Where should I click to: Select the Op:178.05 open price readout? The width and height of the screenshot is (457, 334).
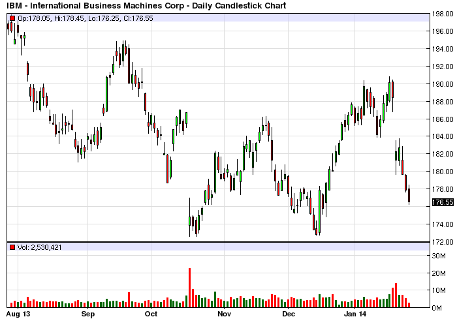35,18
